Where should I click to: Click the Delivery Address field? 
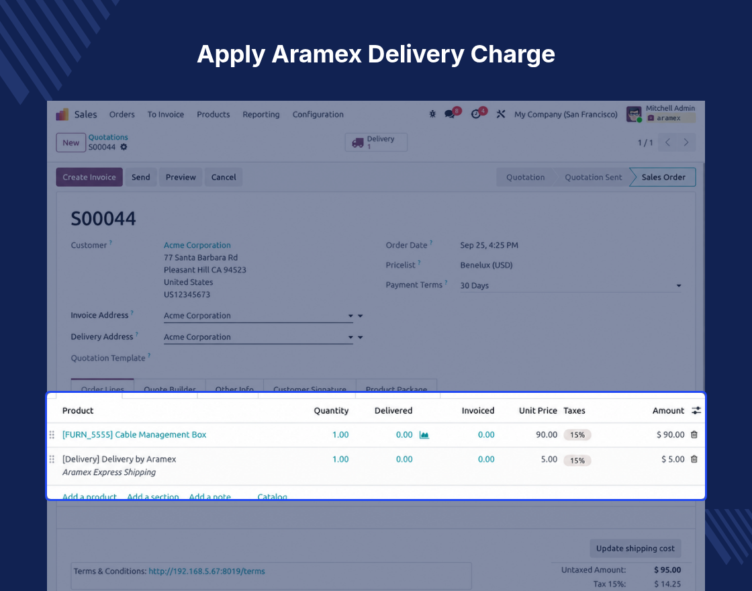click(x=258, y=337)
